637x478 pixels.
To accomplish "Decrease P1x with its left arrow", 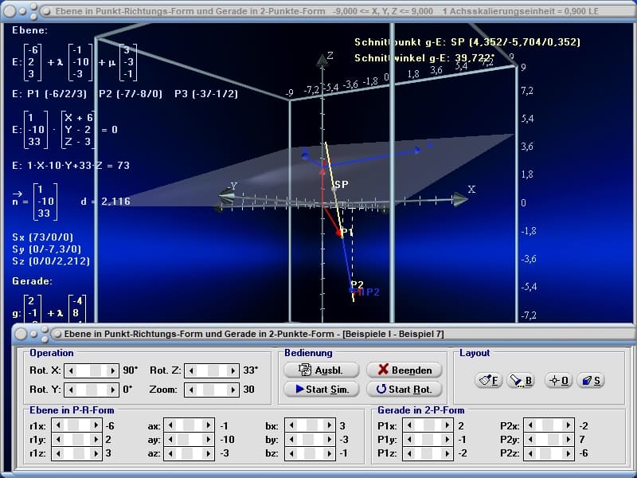I will click(x=409, y=425).
